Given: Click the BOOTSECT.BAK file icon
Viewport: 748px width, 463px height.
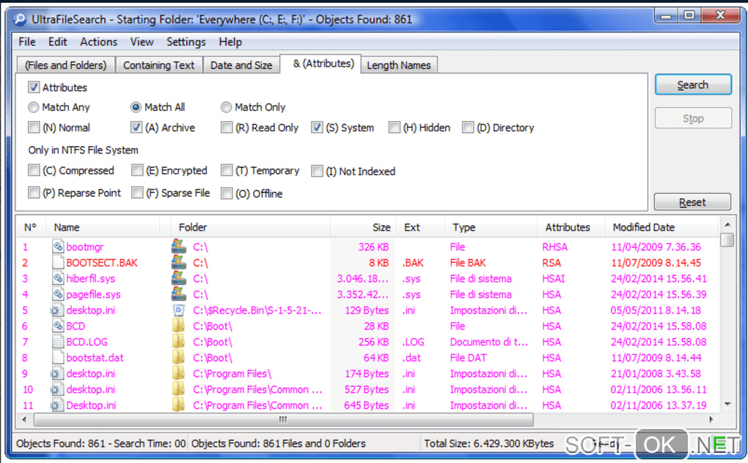Looking at the screenshot, I should (58, 263).
